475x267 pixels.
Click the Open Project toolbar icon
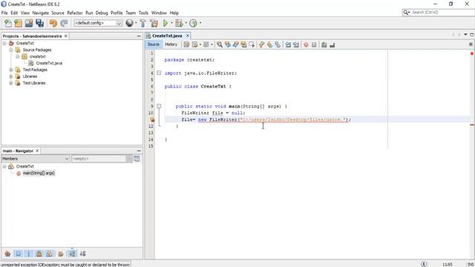(x=29, y=23)
